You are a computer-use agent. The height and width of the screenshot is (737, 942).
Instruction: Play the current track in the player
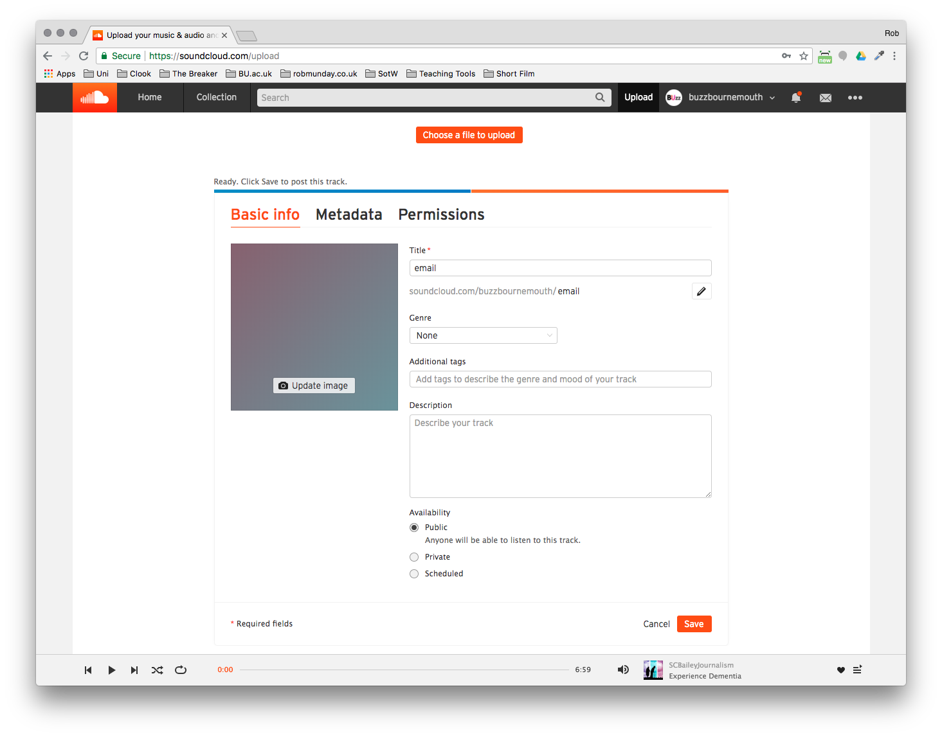click(x=111, y=670)
